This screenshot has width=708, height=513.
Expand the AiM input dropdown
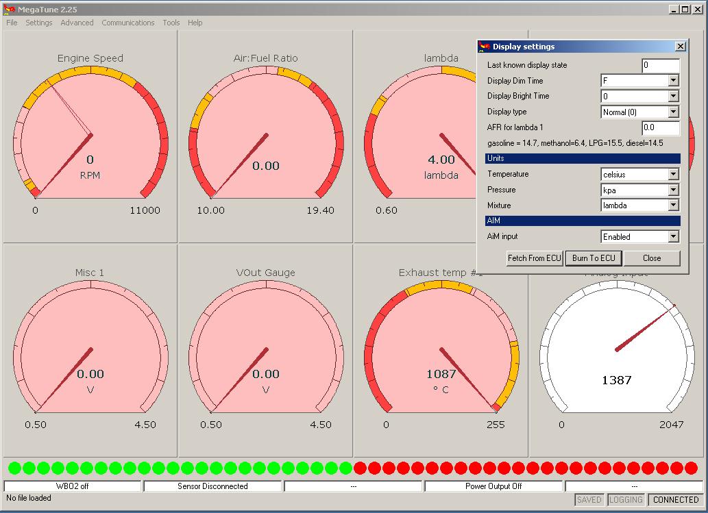[x=673, y=236]
